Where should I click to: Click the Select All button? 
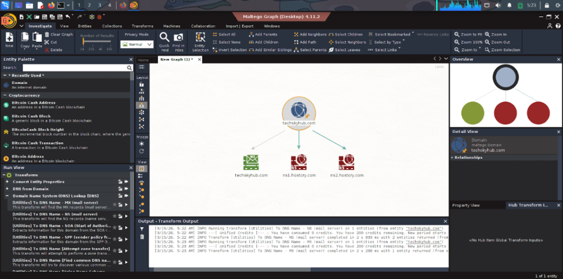[227, 35]
